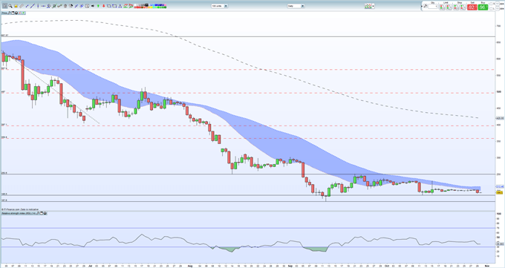This screenshot has height=268, width=505.
Task: Place a green up arrow marker
Action: point(98,6)
